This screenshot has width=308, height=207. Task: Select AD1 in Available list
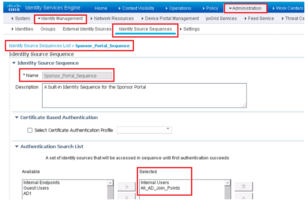click(x=27, y=194)
